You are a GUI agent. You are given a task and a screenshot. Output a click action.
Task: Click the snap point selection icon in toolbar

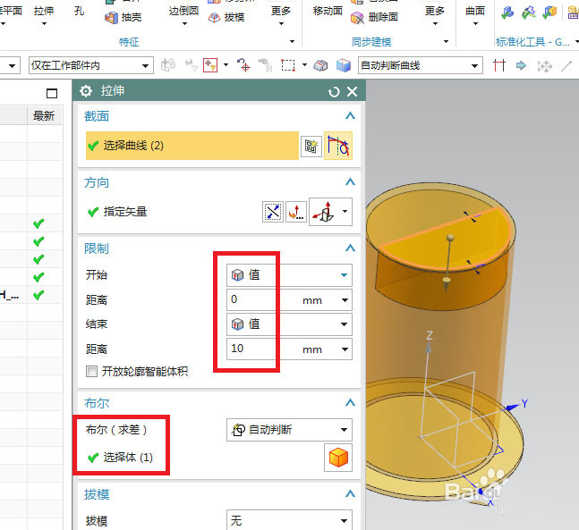(210, 65)
